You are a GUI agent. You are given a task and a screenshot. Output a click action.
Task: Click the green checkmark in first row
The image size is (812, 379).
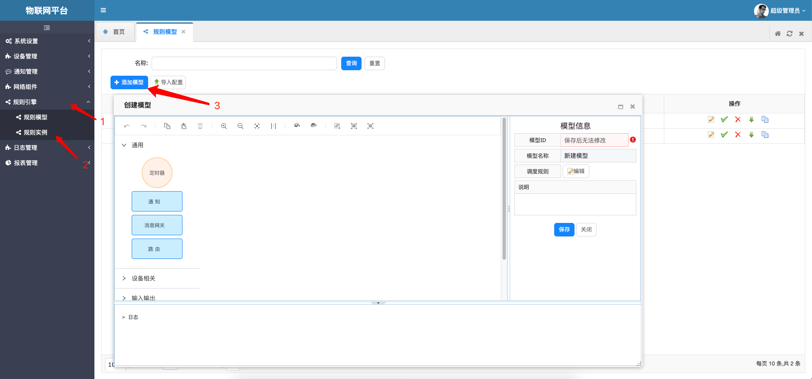click(x=724, y=120)
